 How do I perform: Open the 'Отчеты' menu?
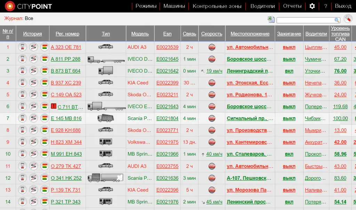coord(292,6)
